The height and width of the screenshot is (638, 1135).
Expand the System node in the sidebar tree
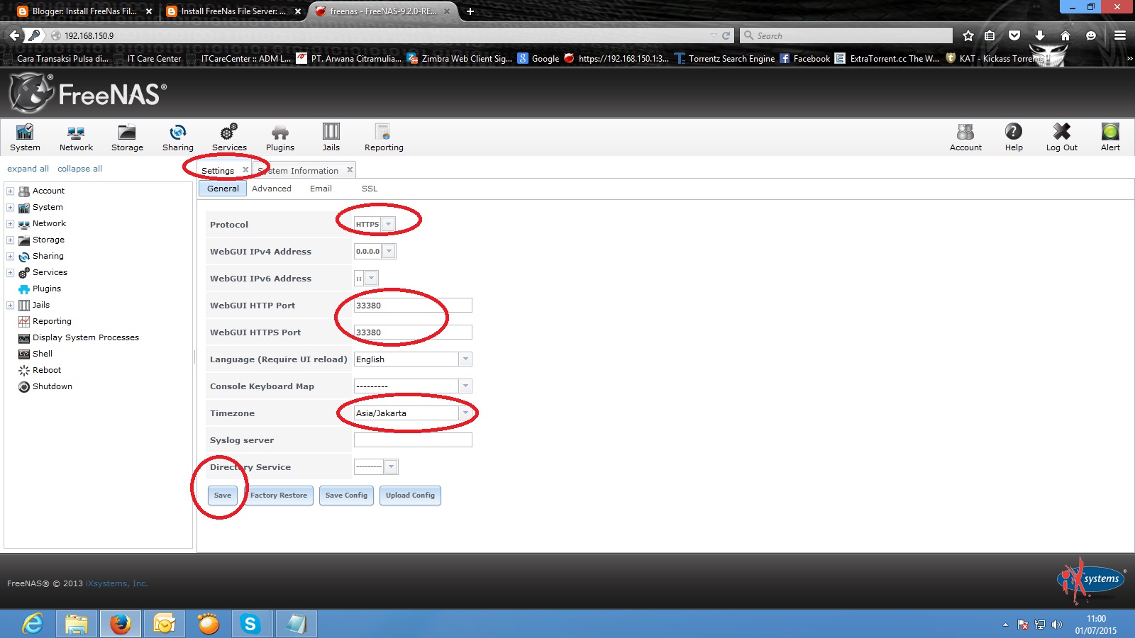10,208
